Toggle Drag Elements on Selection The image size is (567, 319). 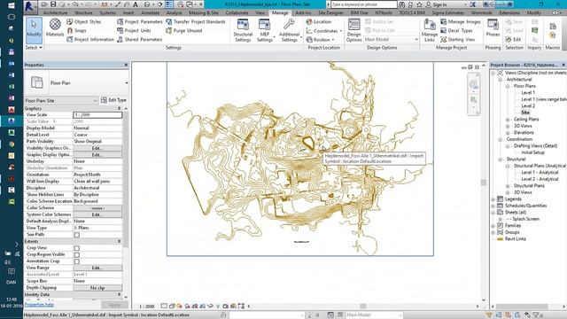pyautogui.click(x=527, y=315)
